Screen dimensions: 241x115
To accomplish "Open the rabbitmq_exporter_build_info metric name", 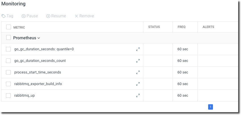I will click(38, 84).
